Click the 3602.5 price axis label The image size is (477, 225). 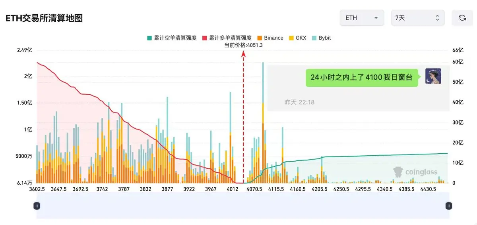[37, 189]
